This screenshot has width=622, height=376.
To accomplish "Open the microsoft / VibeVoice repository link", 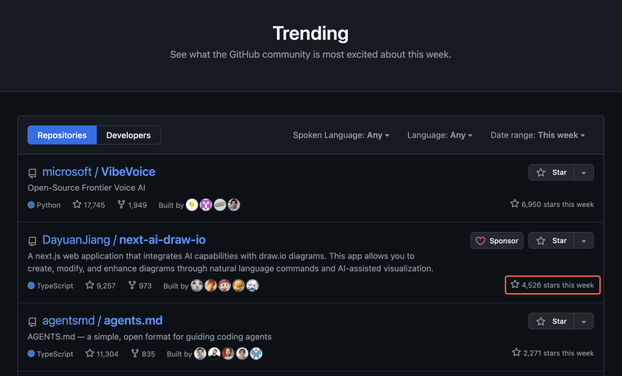I will (98, 172).
